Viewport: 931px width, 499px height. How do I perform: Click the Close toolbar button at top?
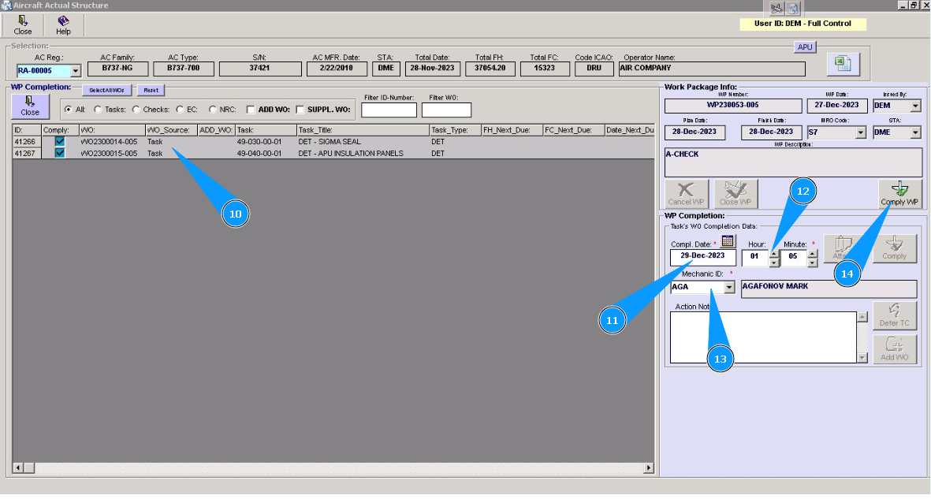coord(23,25)
